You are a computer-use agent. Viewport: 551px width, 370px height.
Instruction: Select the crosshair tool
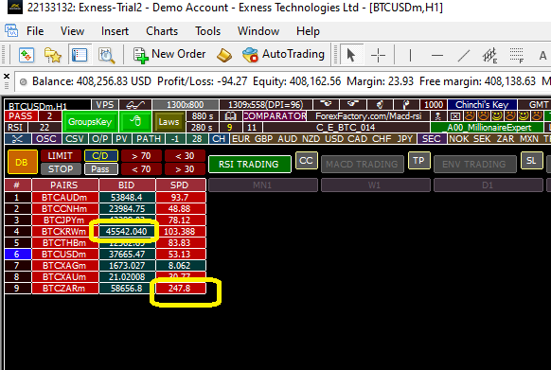[x=378, y=55]
